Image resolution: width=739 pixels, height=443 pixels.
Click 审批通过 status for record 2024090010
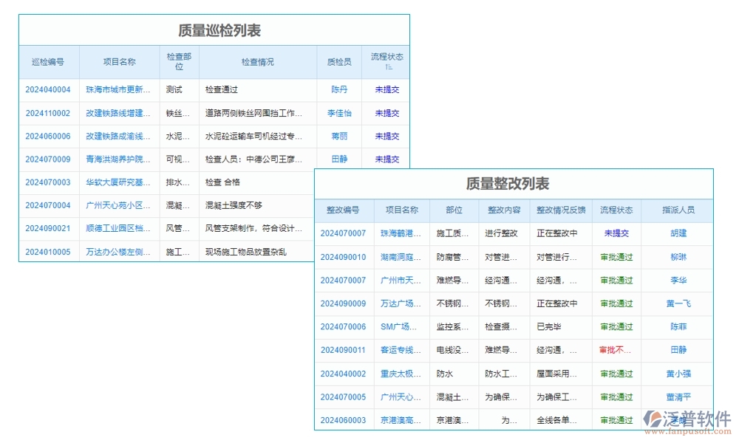[618, 257]
